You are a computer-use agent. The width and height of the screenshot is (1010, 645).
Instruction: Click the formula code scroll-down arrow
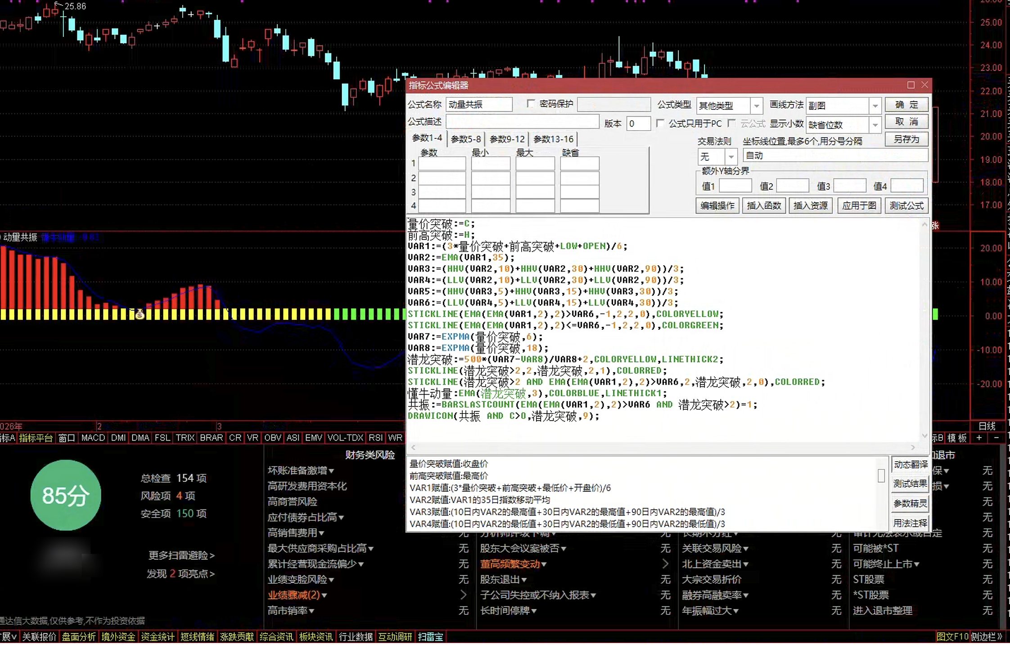click(x=924, y=436)
